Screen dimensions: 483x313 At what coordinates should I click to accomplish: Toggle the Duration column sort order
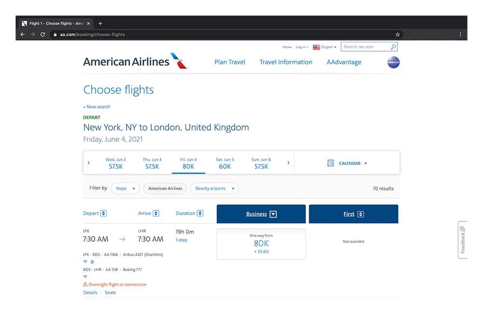tap(200, 213)
